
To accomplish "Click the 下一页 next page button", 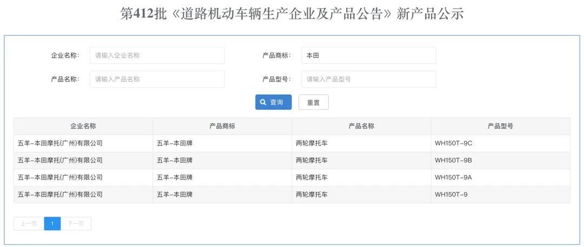I will [76, 224].
